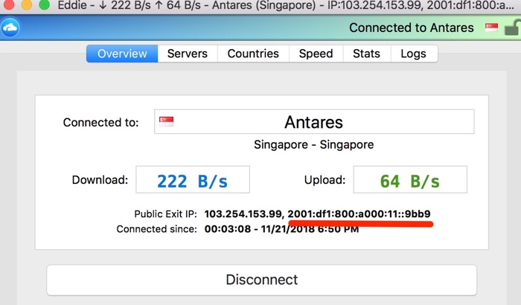Switch to the Overview tab
Image resolution: width=521 pixels, height=305 pixels.
coord(122,54)
